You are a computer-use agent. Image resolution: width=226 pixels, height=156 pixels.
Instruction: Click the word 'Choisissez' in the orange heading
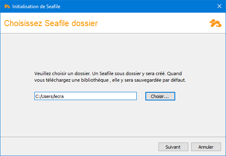[x=23, y=23]
